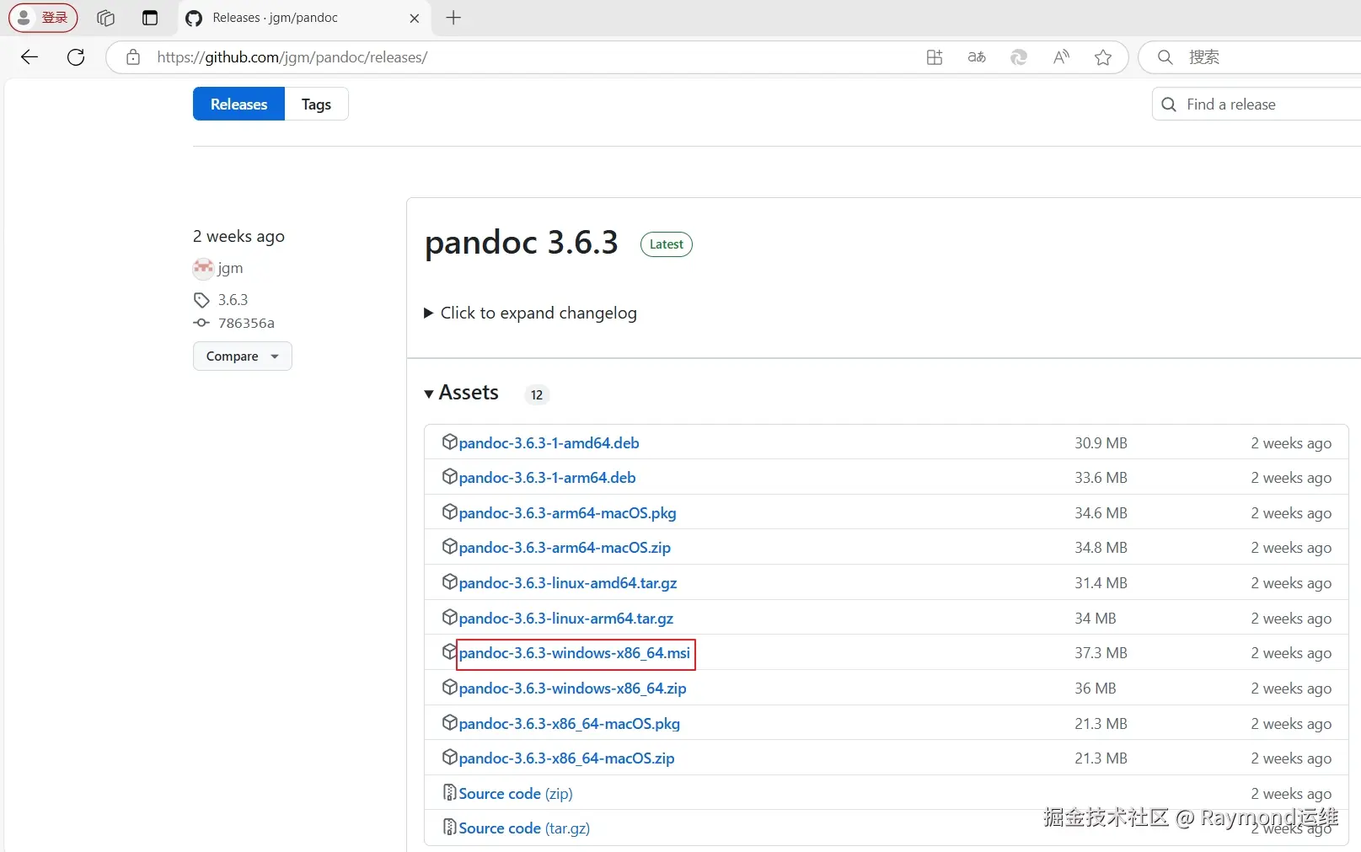
Task: View site information lock icon
Action: 132,57
